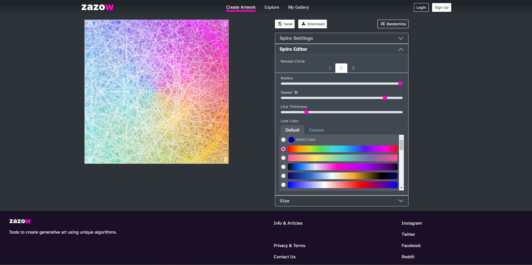Switch to Custom line color tab
Image resolution: width=532 pixels, height=265 pixels.
[x=317, y=130]
